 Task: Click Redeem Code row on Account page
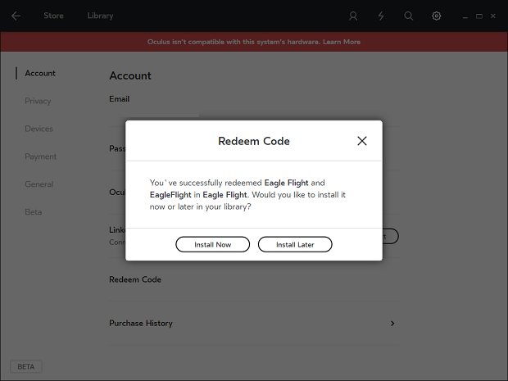tap(254, 279)
